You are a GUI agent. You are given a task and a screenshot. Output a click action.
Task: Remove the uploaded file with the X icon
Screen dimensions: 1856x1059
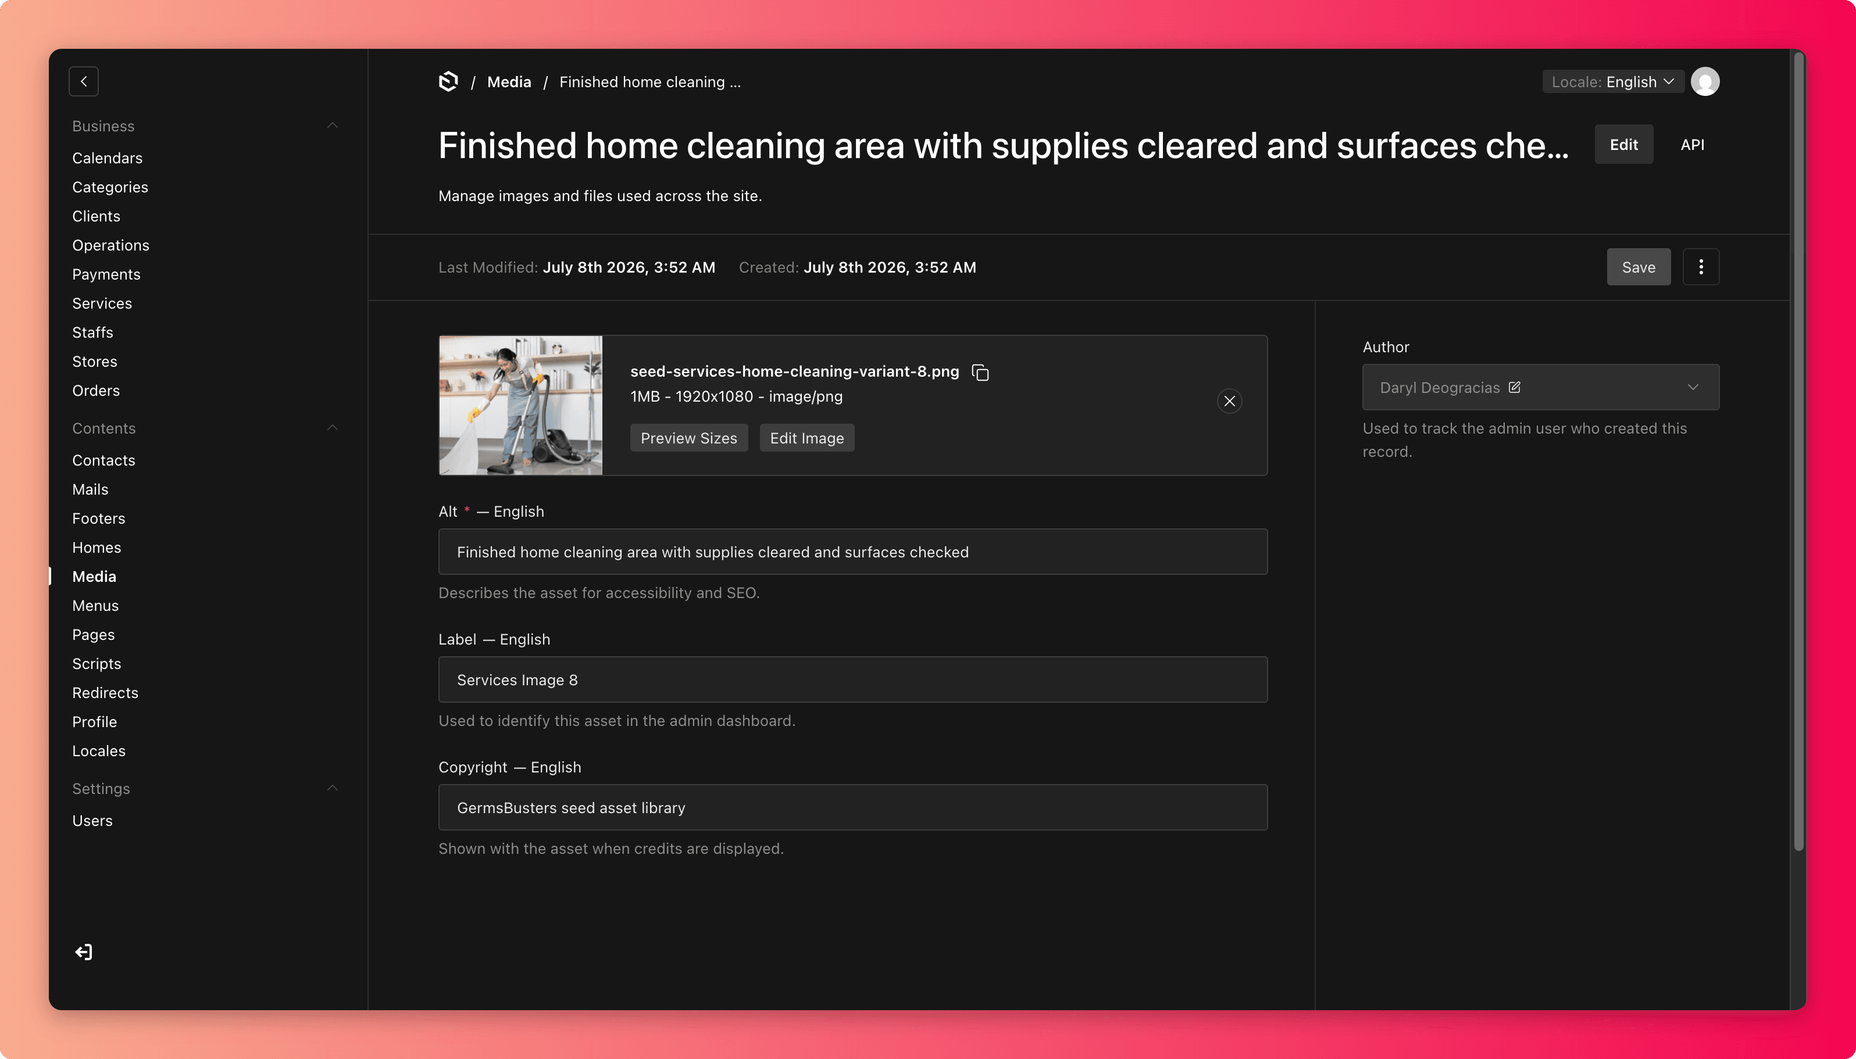(x=1230, y=401)
